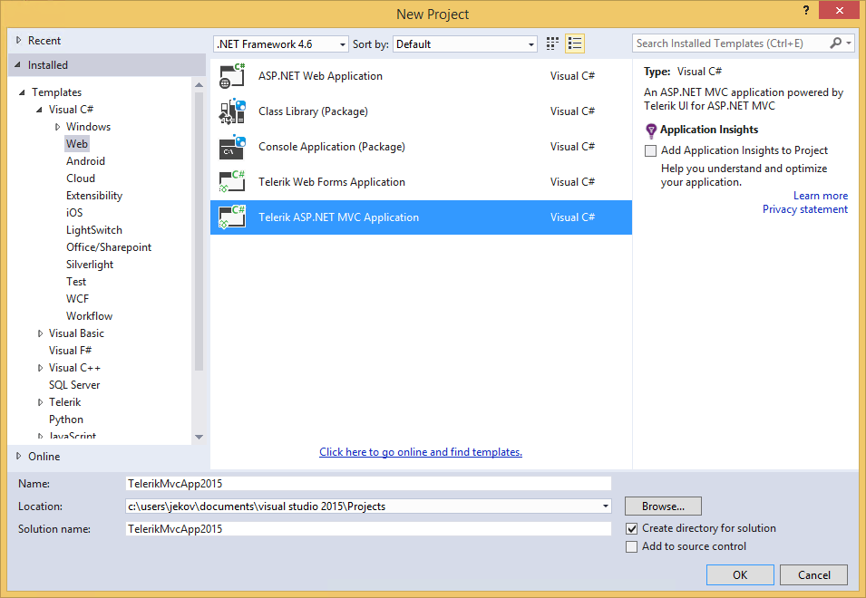Enable Add to source control
This screenshot has width=866, height=598.
pos(631,546)
